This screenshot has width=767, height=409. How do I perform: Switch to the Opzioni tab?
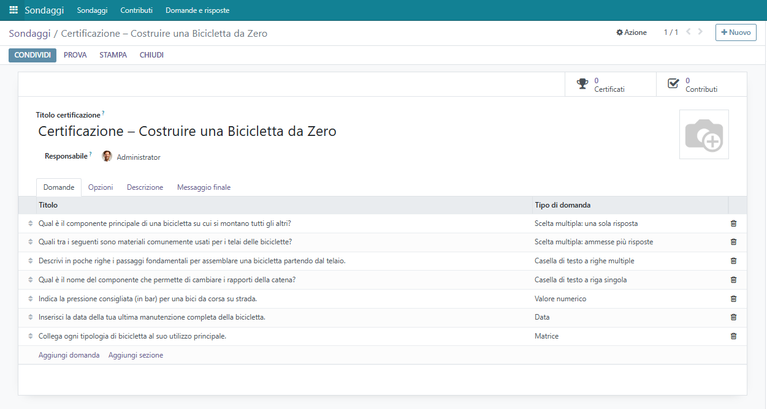coord(101,187)
